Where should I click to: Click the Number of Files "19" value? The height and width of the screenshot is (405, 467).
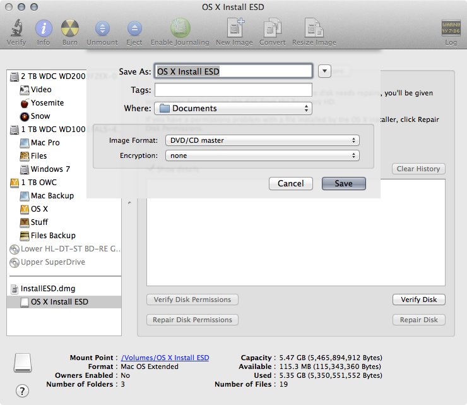click(x=283, y=384)
